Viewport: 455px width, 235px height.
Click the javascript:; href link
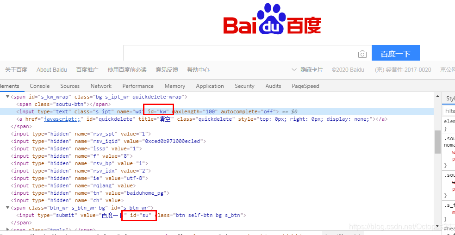coord(62,119)
